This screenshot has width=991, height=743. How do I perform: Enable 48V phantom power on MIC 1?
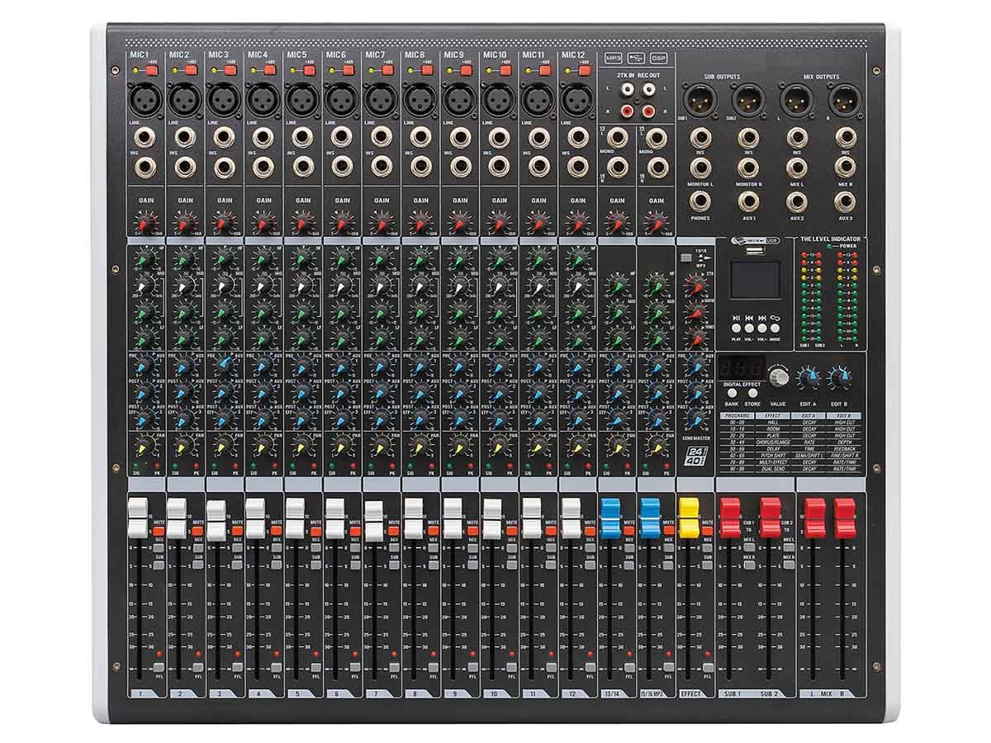(149, 72)
